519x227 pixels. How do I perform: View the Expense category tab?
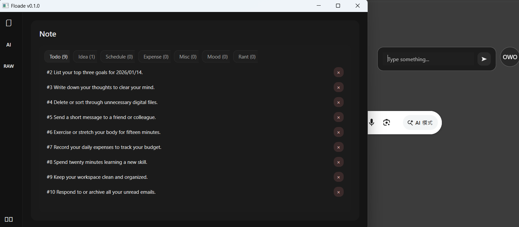[x=155, y=57]
